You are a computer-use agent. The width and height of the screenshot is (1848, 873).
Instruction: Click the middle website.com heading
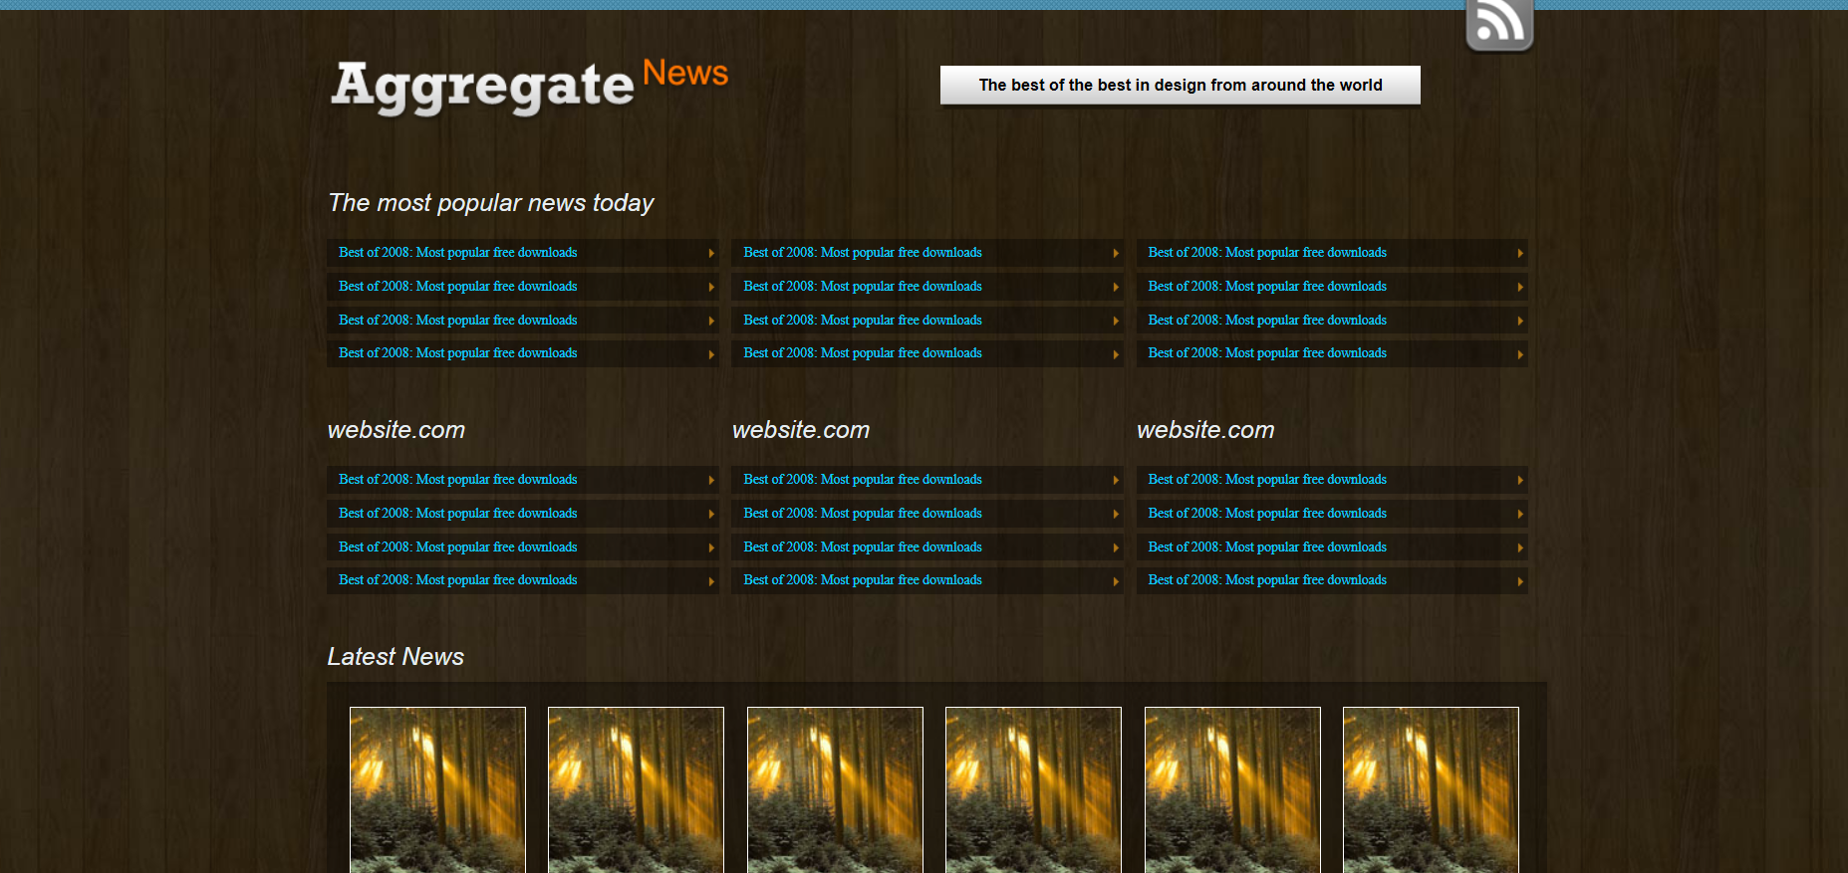tap(801, 430)
